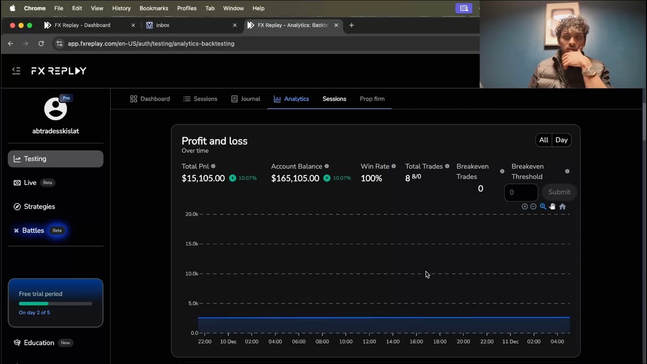Open a new browser tab
This screenshot has height=364, width=647.
click(351, 25)
